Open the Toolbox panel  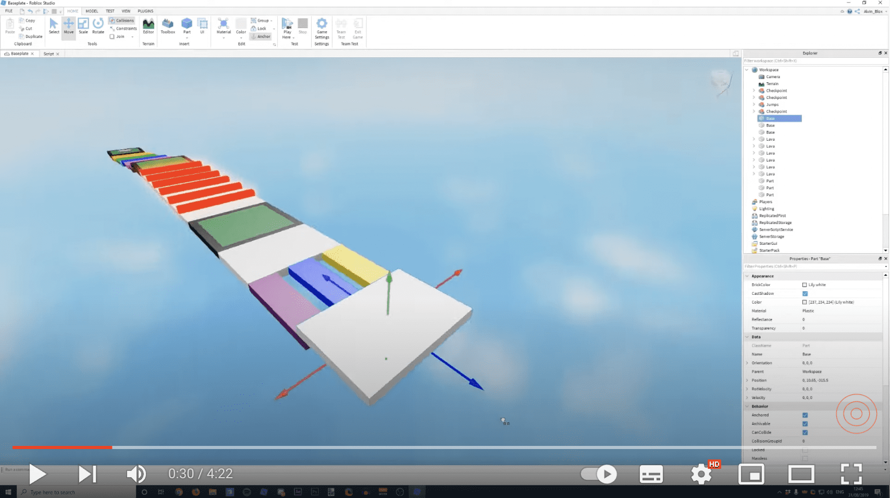(168, 26)
